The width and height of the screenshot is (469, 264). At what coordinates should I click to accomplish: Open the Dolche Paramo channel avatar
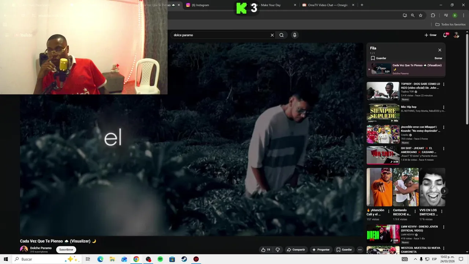(x=24, y=249)
